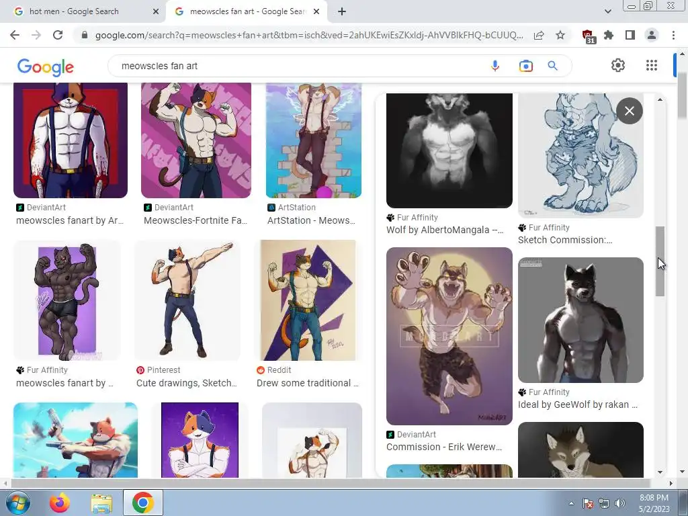
Task: Open the uBlock extension badge showing 31
Action: [x=588, y=36]
